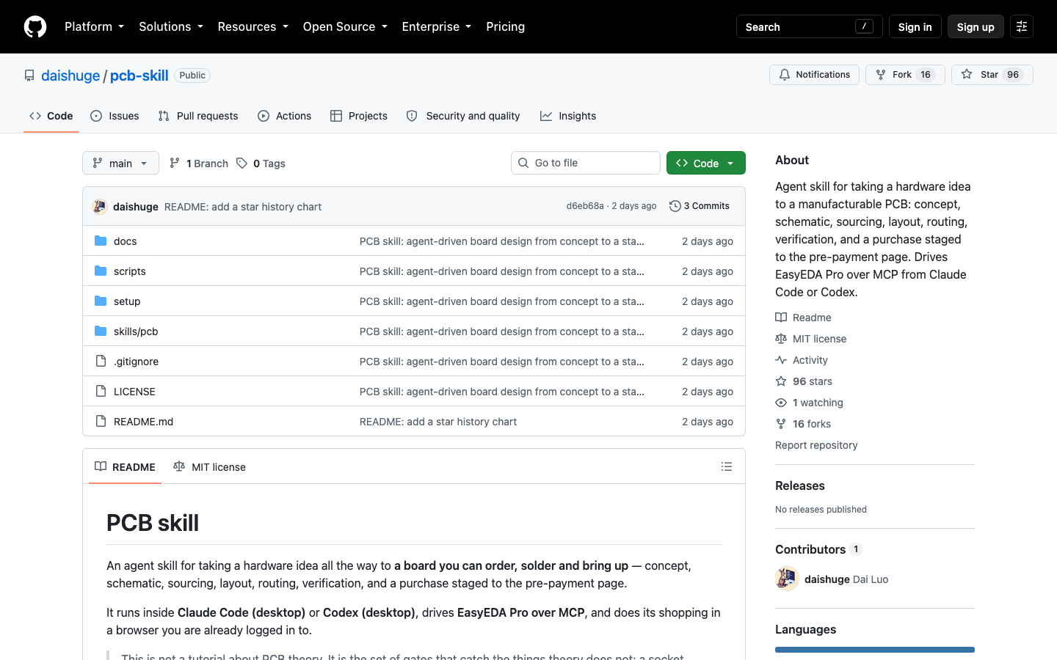Open the README outline icon
Image resolution: width=1057 pixels, height=660 pixels.
click(727, 466)
